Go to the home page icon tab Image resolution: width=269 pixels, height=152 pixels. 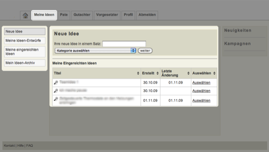click(25, 15)
